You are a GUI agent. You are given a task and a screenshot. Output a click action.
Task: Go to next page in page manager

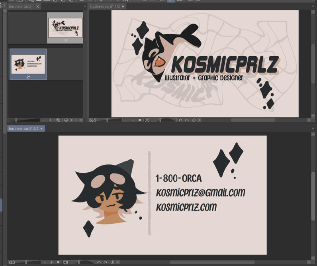pyautogui.click(x=81, y=120)
